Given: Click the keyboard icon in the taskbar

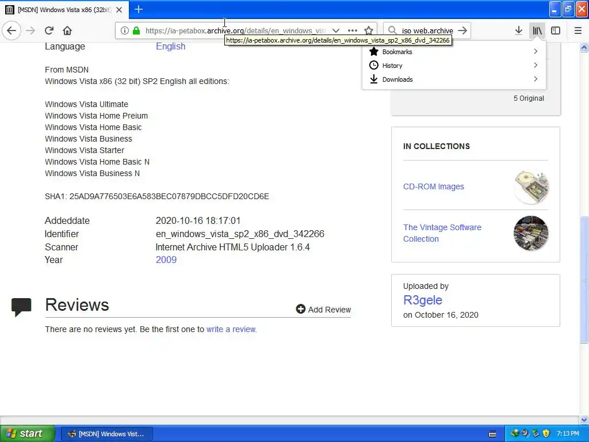Looking at the screenshot, I should [492, 434].
